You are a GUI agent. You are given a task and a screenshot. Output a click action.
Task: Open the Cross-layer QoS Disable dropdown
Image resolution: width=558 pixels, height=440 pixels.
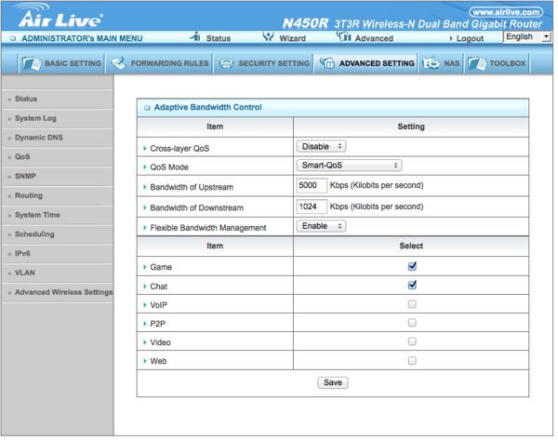click(321, 146)
